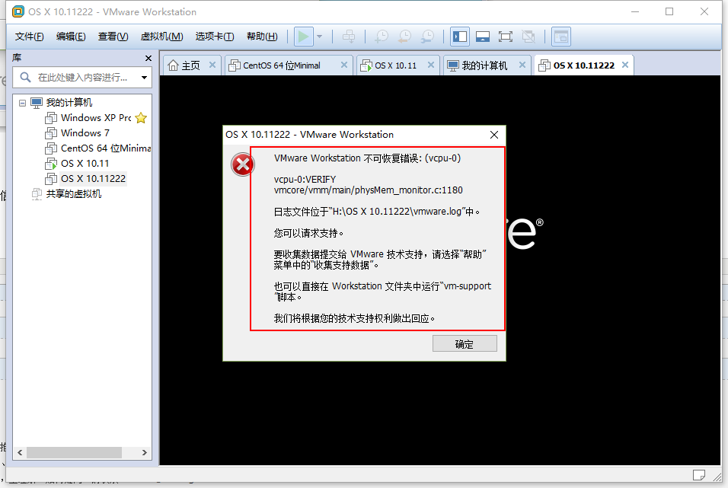Minimize the VMware Workstation window
728x488 pixels.
pos(634,11)
